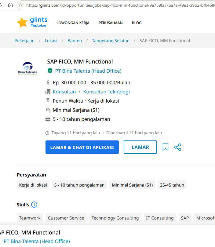
Task: Click the outlined LAMAR button
Action: tap(140, 147)
